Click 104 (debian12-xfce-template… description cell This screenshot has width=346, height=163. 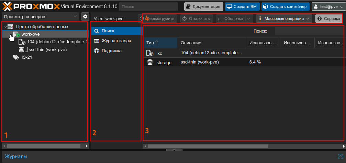pos(211,53)
